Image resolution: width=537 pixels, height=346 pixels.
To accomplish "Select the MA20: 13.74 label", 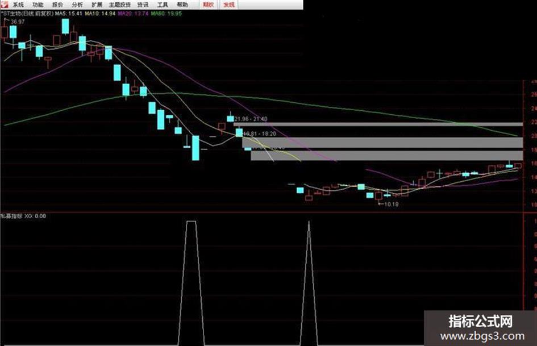I will 133,14.
